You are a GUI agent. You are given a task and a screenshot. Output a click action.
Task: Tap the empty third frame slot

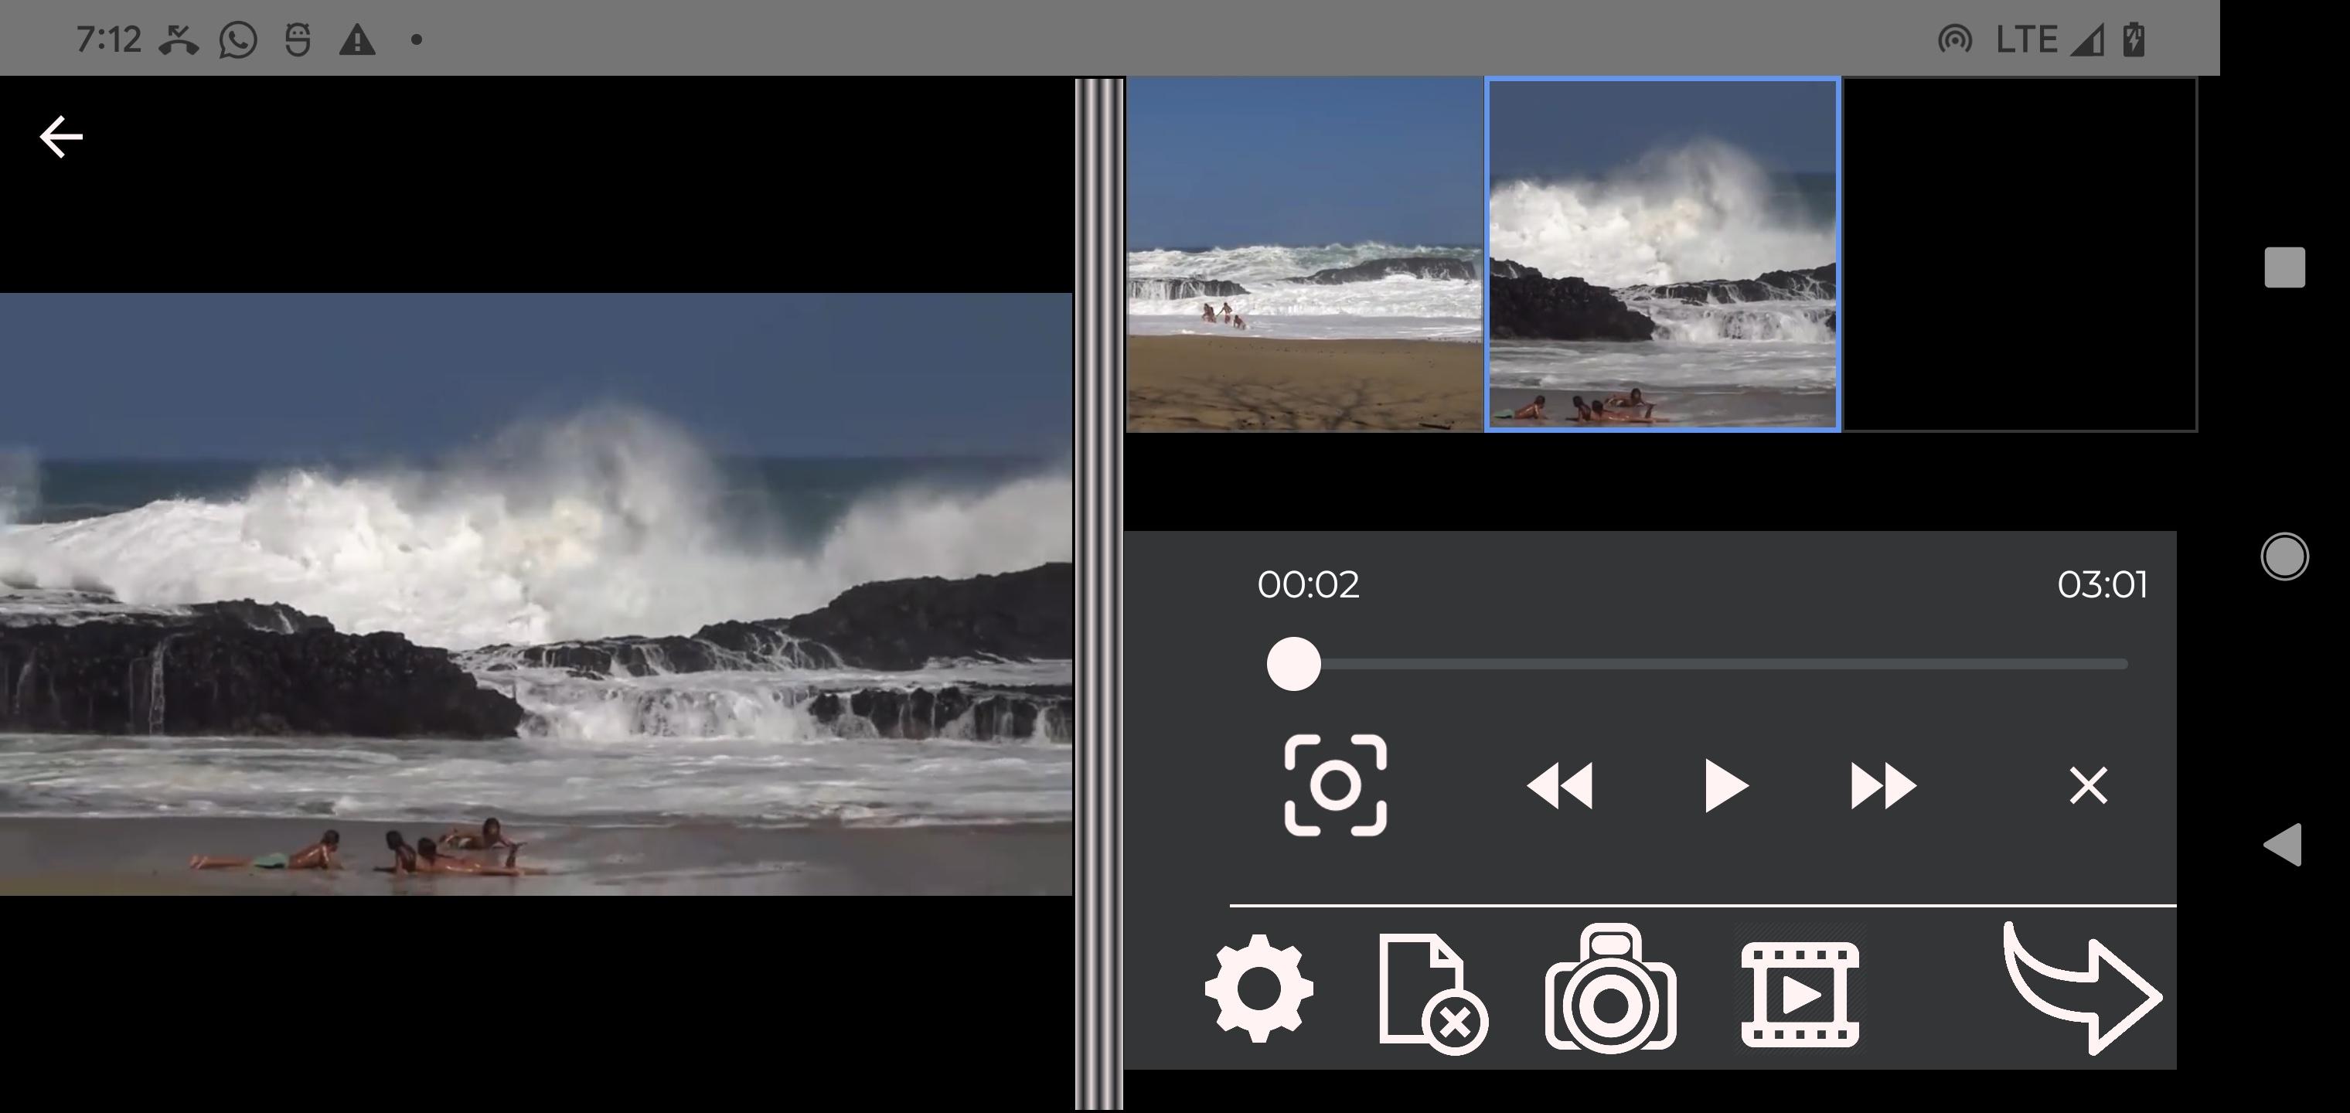(x=2020, y=254)
